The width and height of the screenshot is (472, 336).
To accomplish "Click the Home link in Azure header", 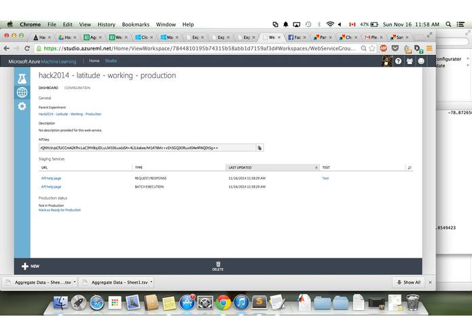I will tap(94, 61).
